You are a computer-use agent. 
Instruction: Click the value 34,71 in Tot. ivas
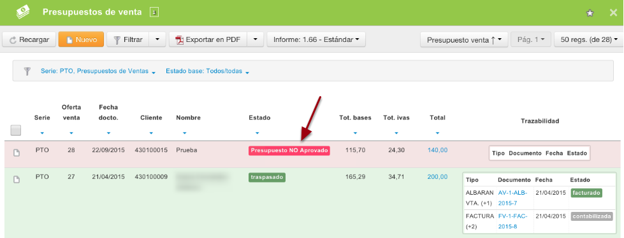pyautogui.click(x=396, y=177)
